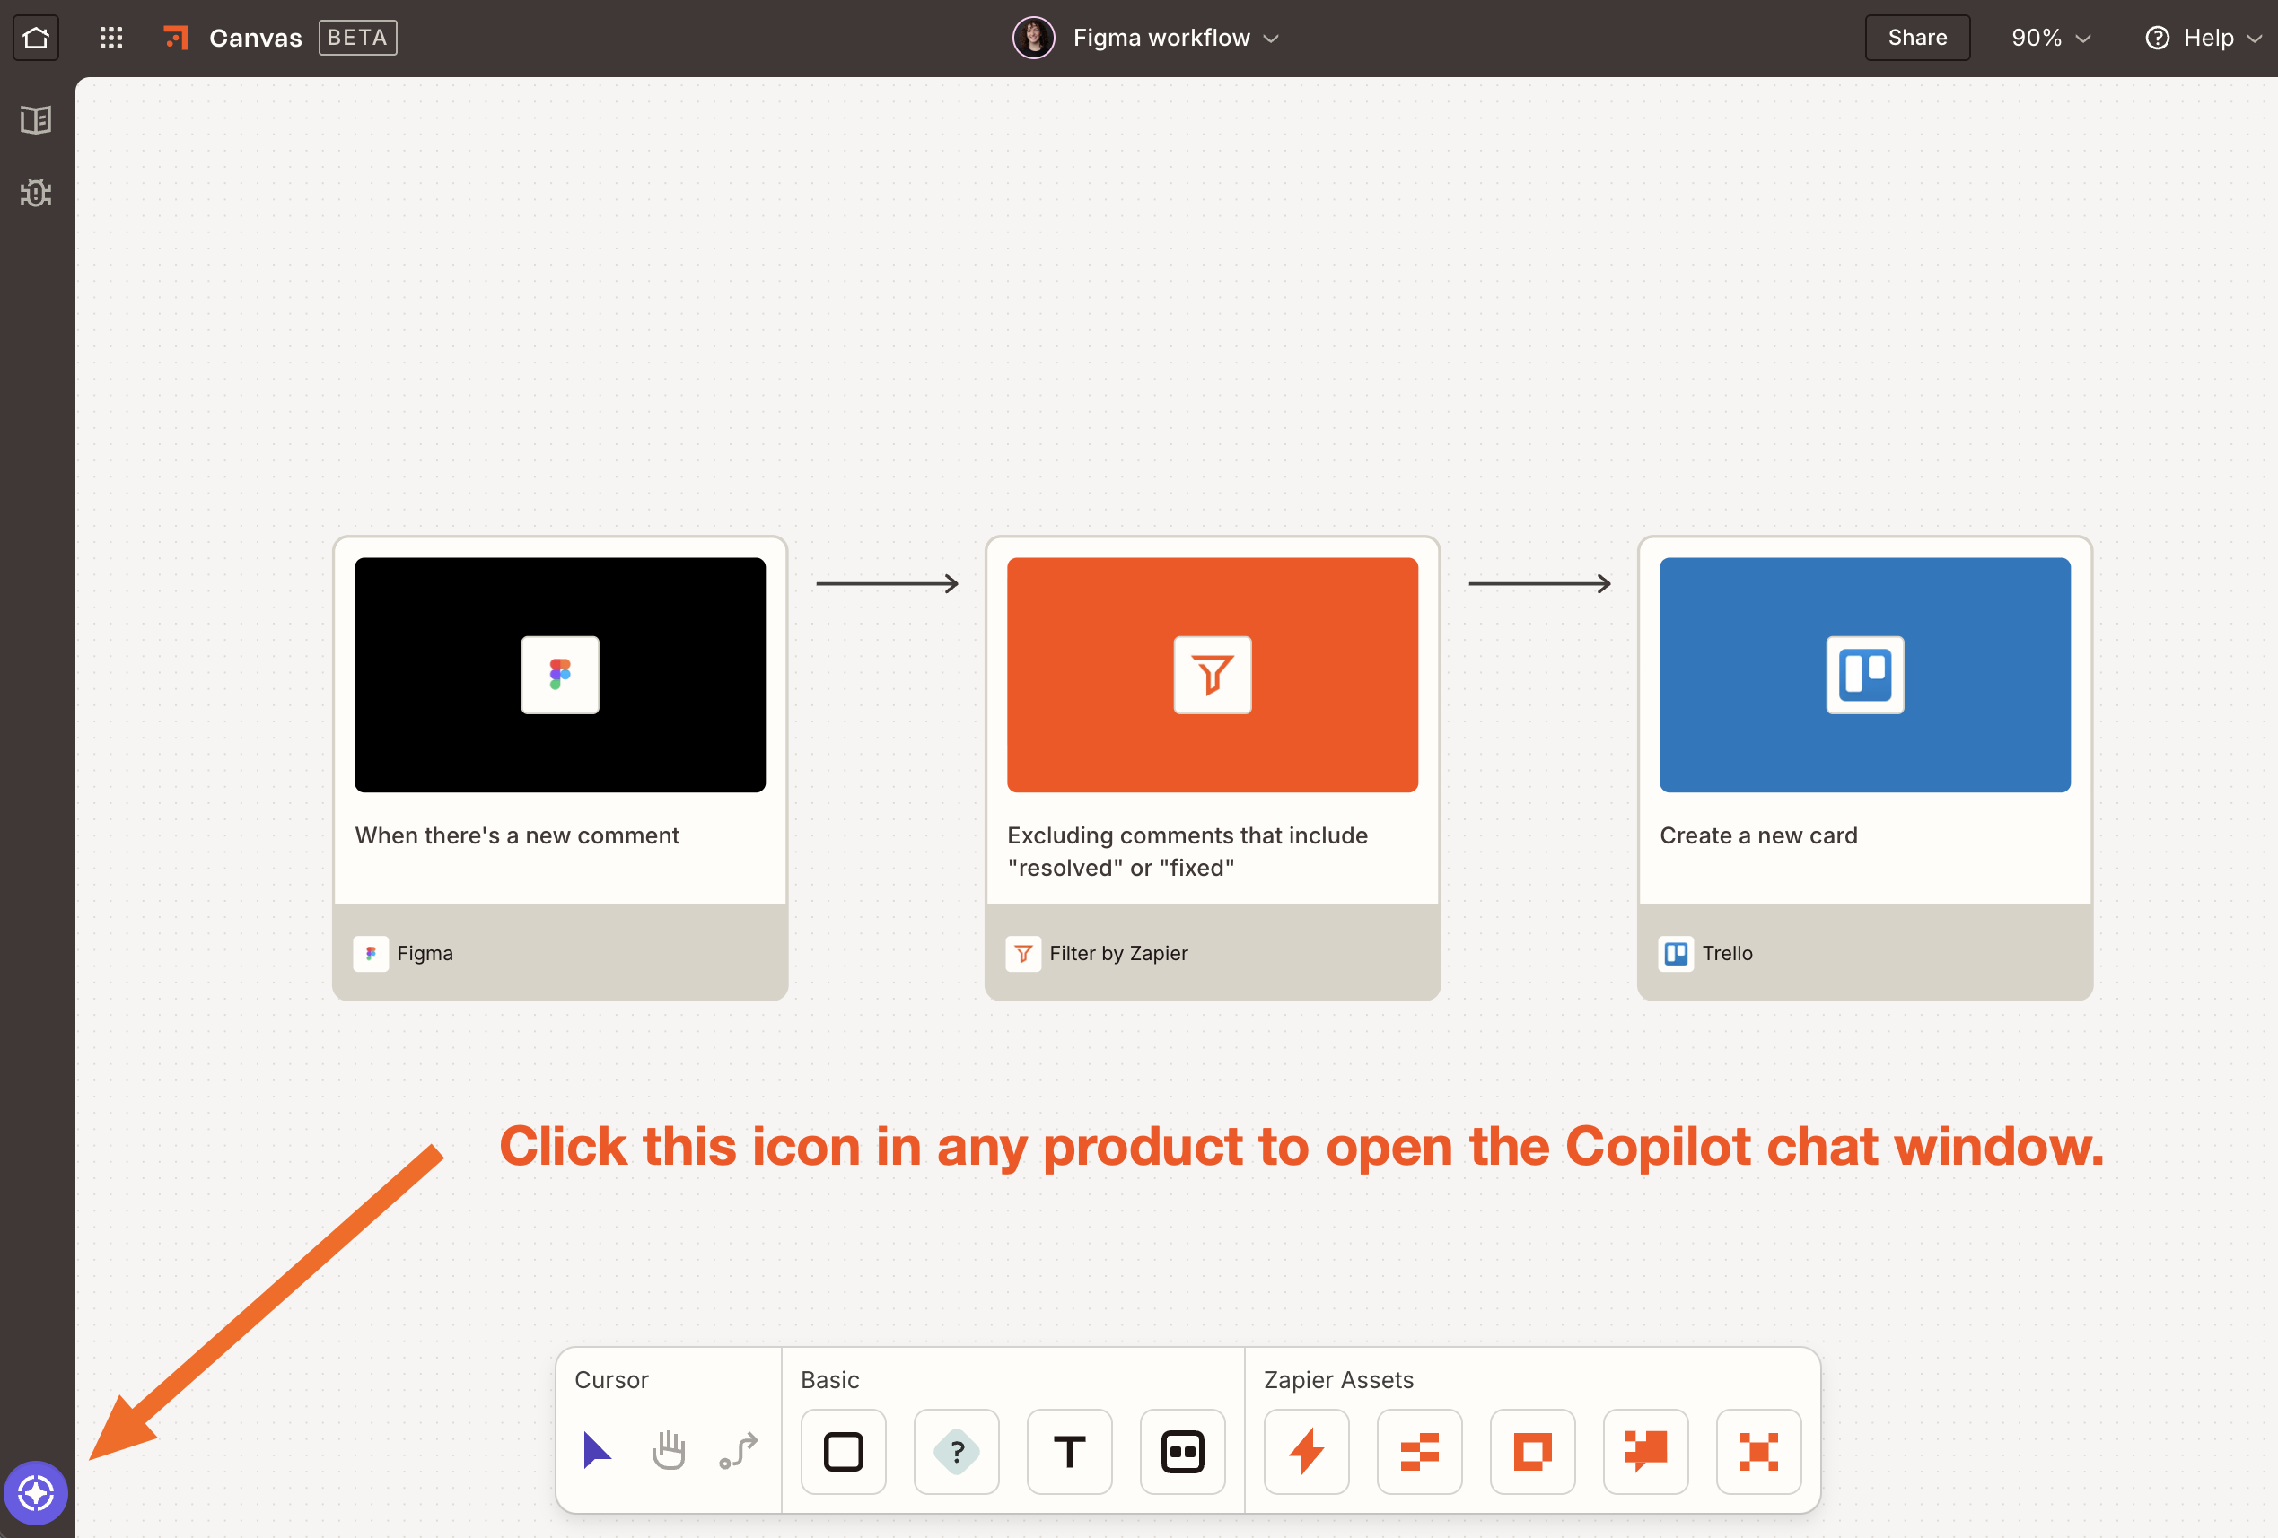Click the "Create a new card" text

(1758, 835)
